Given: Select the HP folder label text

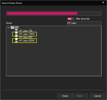Looking at the screenshot, I should (16, 28).
